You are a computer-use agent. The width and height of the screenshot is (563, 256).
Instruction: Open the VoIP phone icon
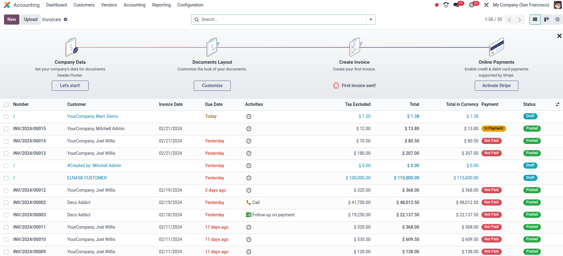[x=446, y=5]
